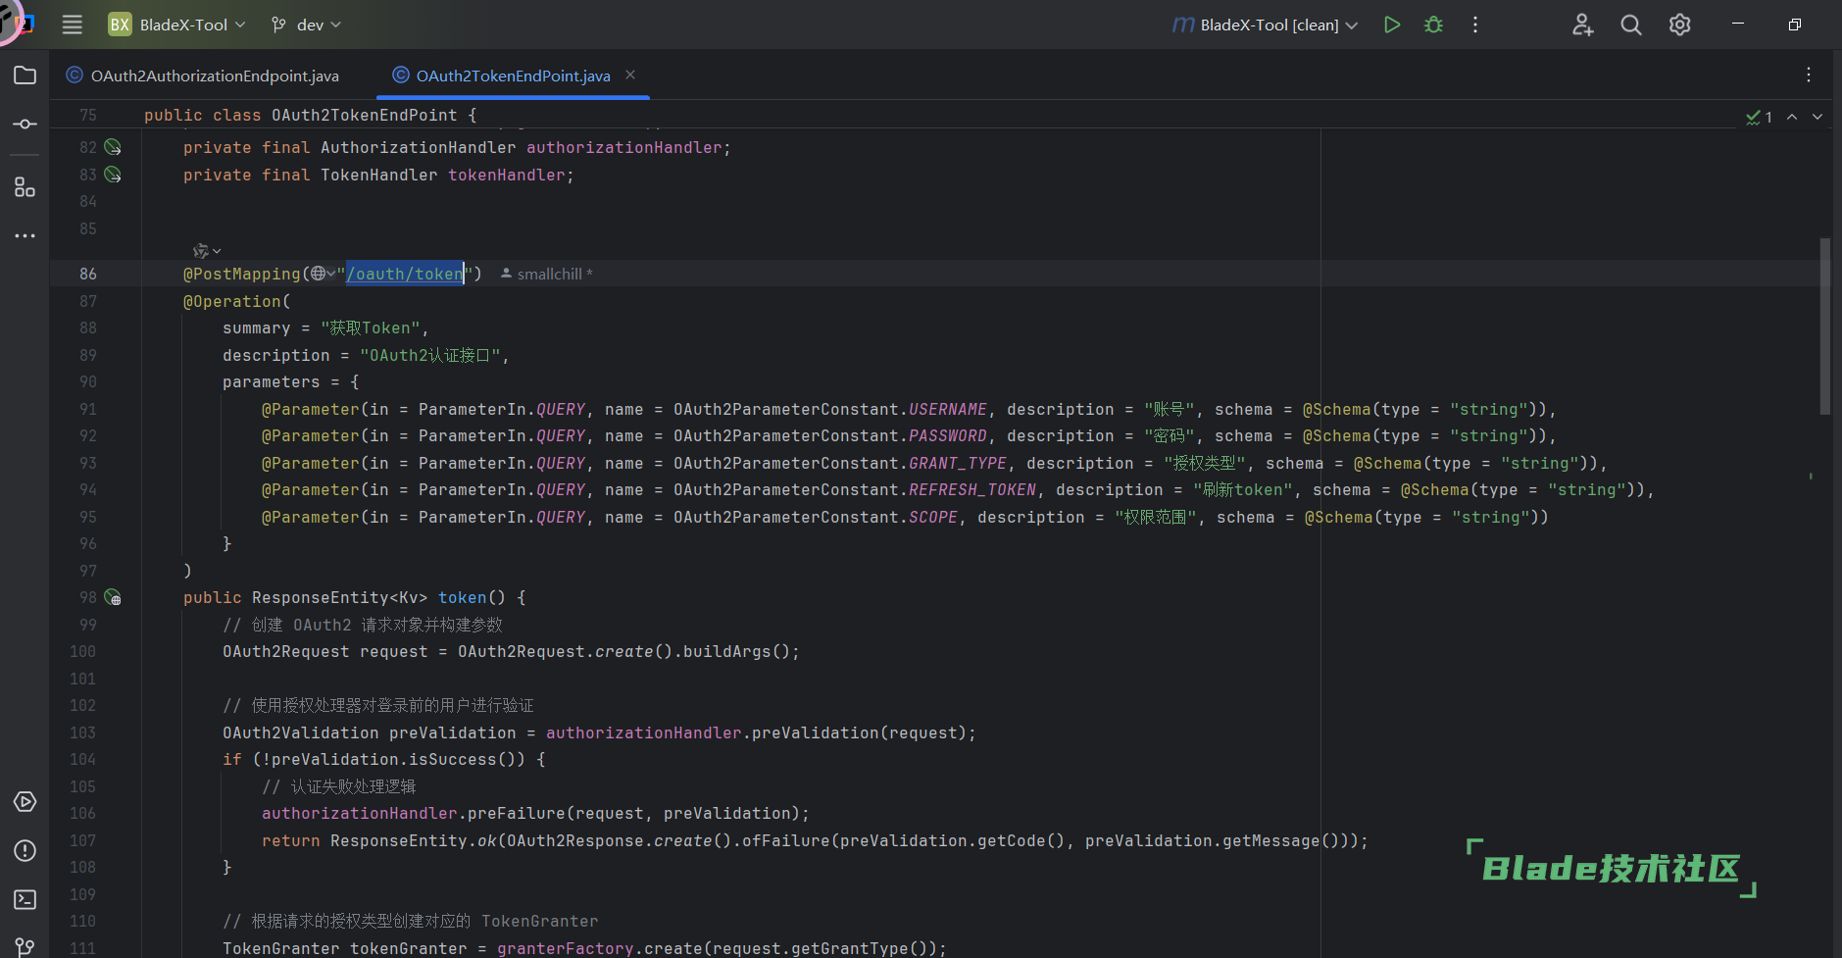The height and width of the screenshot is (958, 1842).
Task: Click the SCOPE constant on line 95
Action: pos(933,517)
